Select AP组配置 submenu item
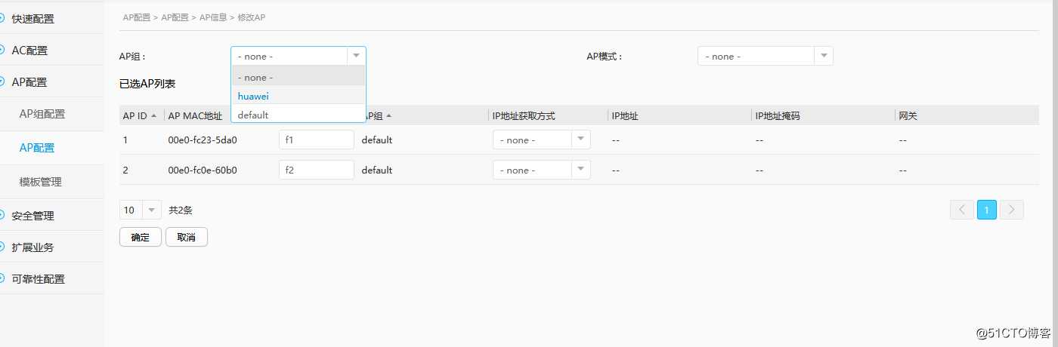The width and height of the screenshot is (1058, 347). (x=42, y=114)
